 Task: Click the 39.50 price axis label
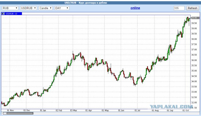tap(194, 23)
